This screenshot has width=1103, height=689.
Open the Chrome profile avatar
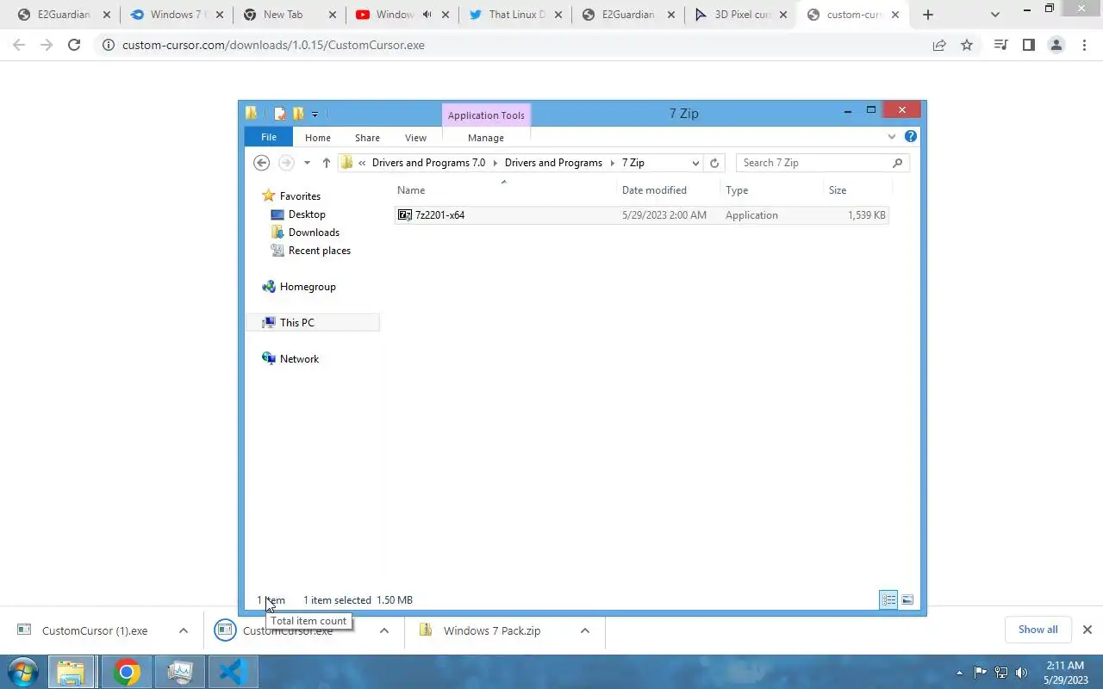pyautogui.click(x=1056, y=45)
